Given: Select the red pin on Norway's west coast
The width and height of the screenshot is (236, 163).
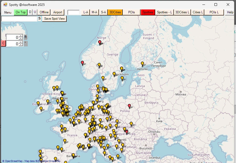Looking at the screenshot, I should [82, 63].
